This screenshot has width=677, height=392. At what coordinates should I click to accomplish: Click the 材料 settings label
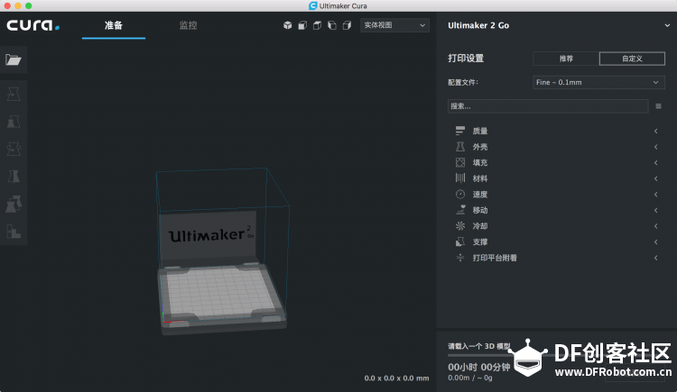point(479,178)
